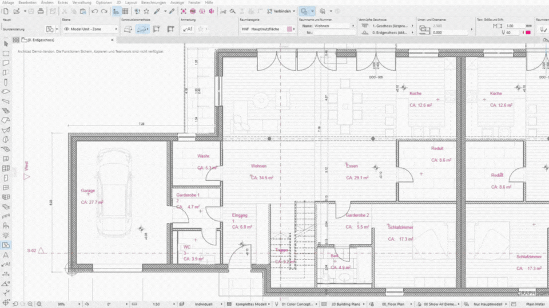Open the Fenster menu

[x=194, y=2]
